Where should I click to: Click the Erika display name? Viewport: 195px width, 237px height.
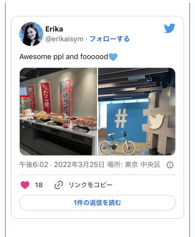[x=54, y=29]
